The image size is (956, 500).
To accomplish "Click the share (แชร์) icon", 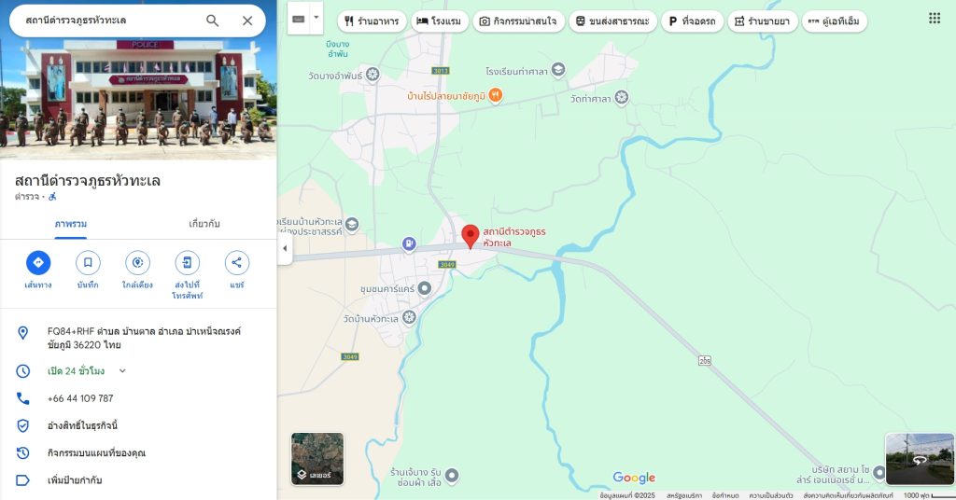I will point(236,262).
